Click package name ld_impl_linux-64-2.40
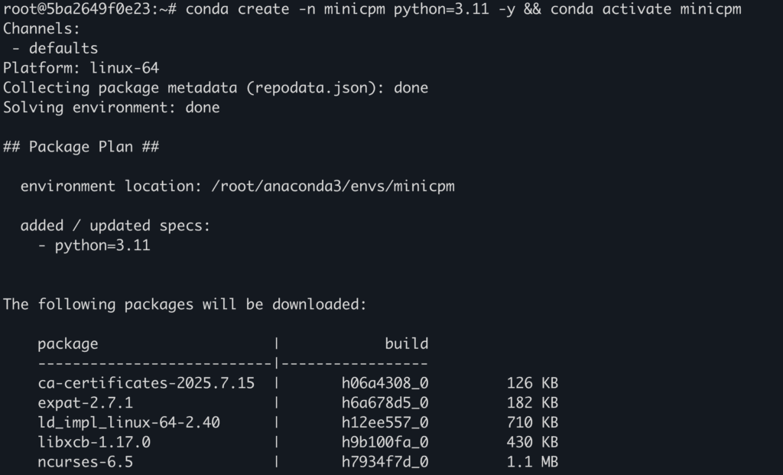The image size is (783, 475). [128, 422]
